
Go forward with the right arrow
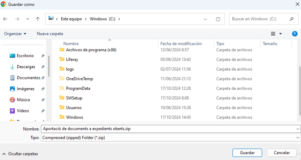point(17,19)
